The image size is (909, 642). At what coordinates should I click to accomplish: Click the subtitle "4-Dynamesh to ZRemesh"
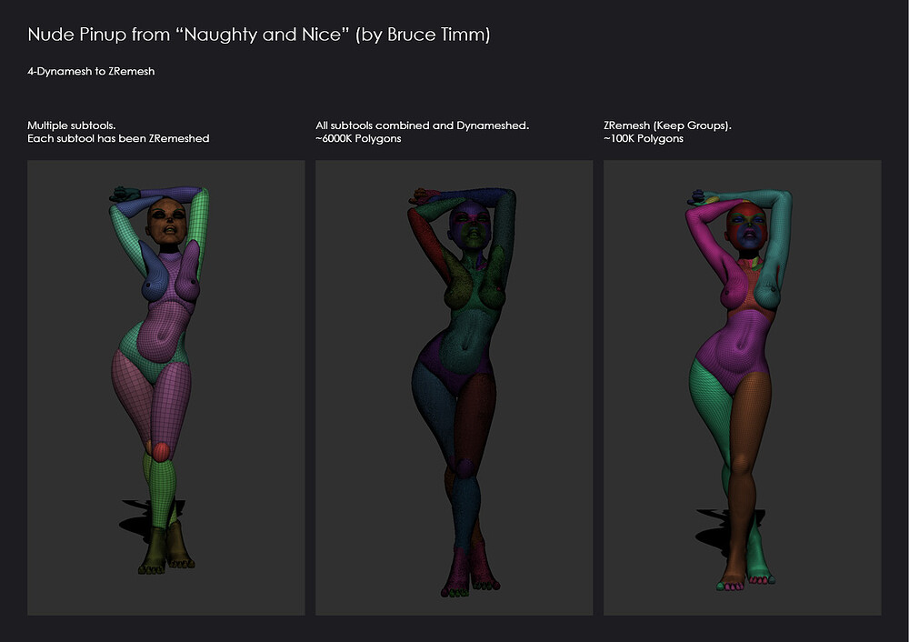point(91,71)
